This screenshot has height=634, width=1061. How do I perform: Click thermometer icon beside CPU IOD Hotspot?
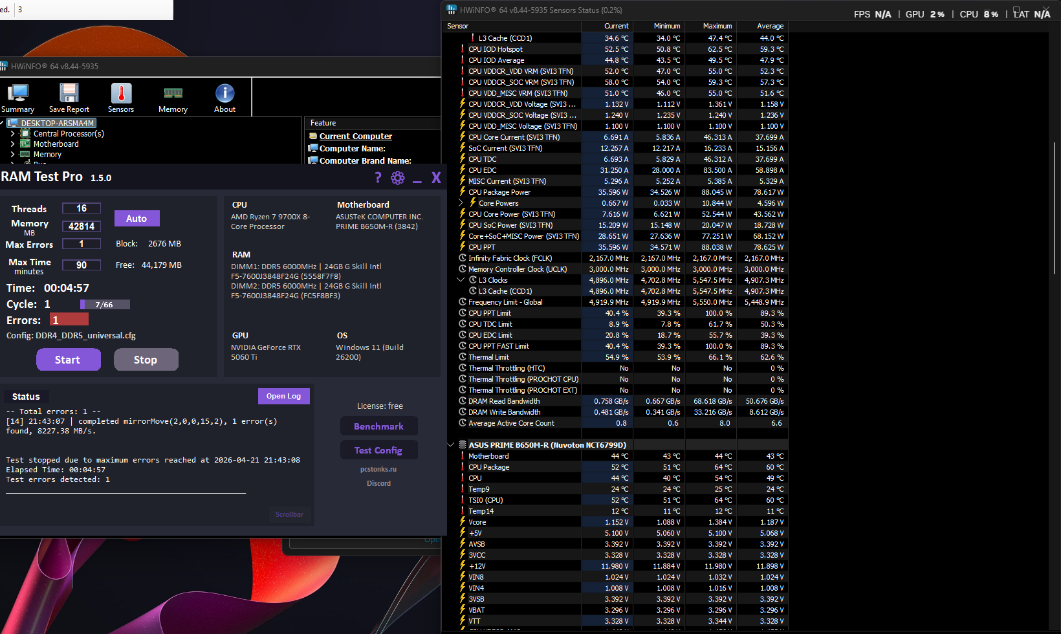point(463,49)
